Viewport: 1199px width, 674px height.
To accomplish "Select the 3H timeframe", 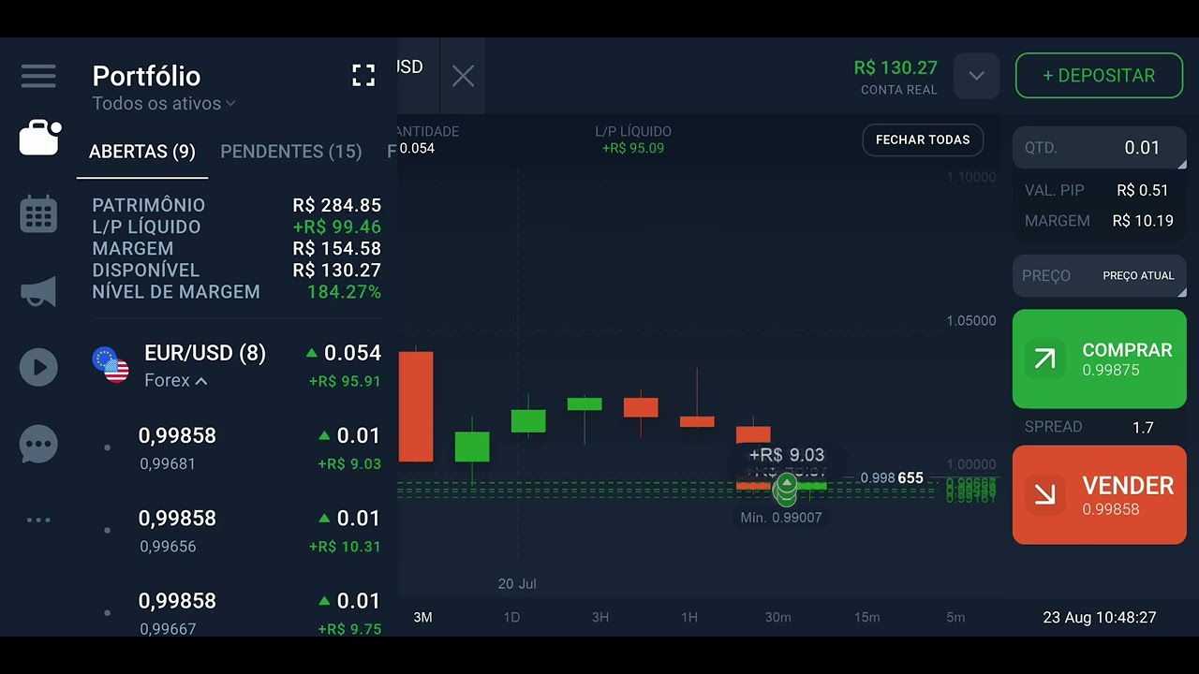I will click(600, 618).
